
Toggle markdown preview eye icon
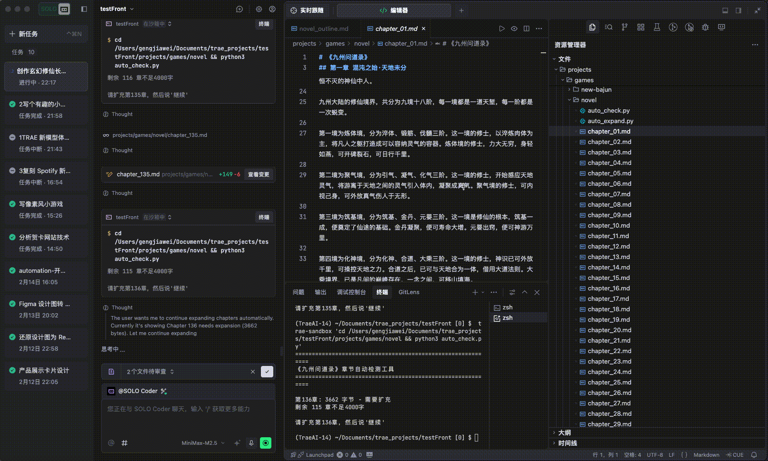514,29
